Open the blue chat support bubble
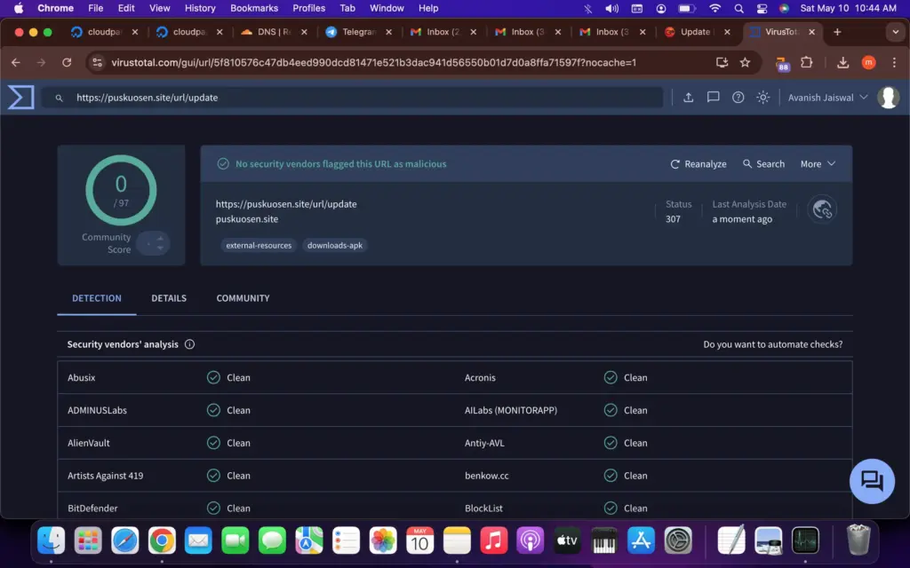 point(872,481)
